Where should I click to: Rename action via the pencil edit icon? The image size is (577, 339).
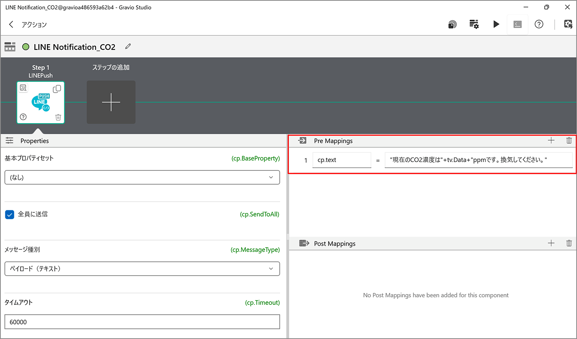(128, 46)
